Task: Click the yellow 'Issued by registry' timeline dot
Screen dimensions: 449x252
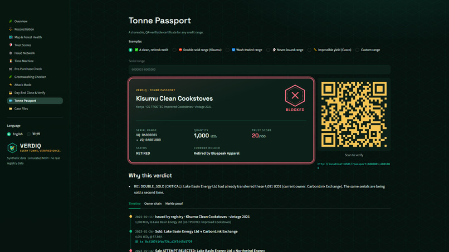Action: click(x=130, y=216)
